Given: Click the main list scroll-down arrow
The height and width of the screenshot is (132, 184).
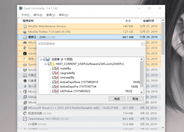Looking at the screenshot, I should pos(163,128).
